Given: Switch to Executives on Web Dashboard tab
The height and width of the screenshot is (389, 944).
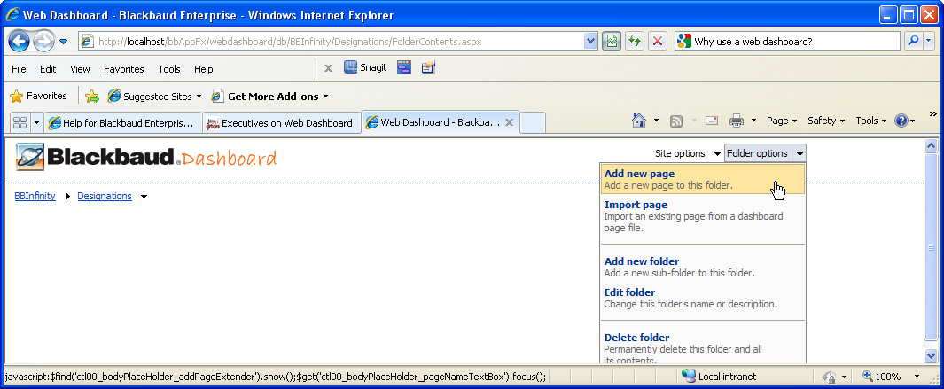Looking at the screenshot, I should click(281, 123).
